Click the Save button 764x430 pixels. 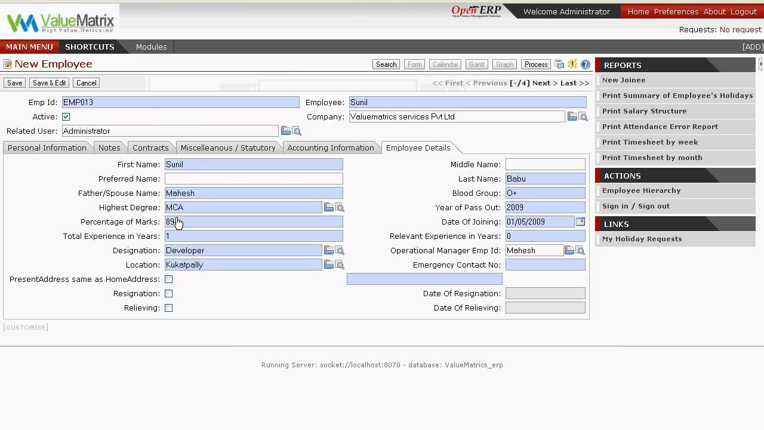pos(15,83)
